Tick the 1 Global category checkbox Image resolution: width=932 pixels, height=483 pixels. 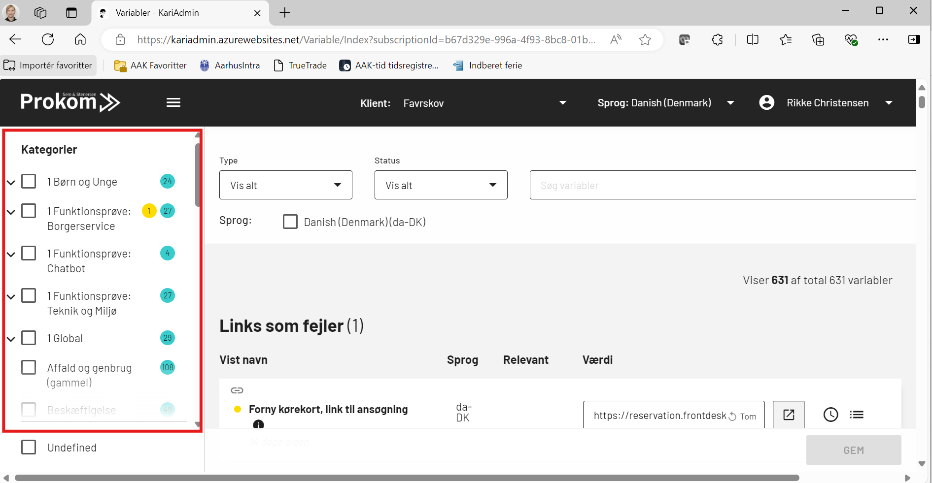(29, 338)
